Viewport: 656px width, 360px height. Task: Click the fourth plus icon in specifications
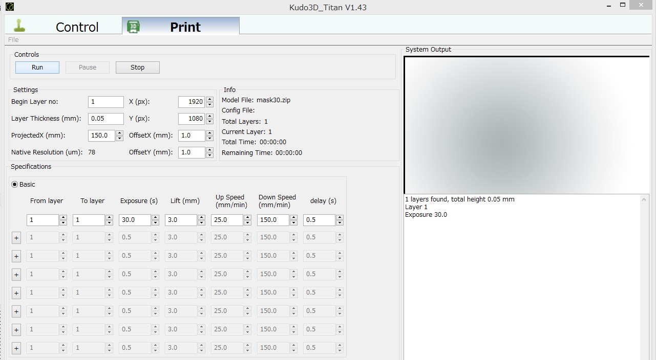16,293
